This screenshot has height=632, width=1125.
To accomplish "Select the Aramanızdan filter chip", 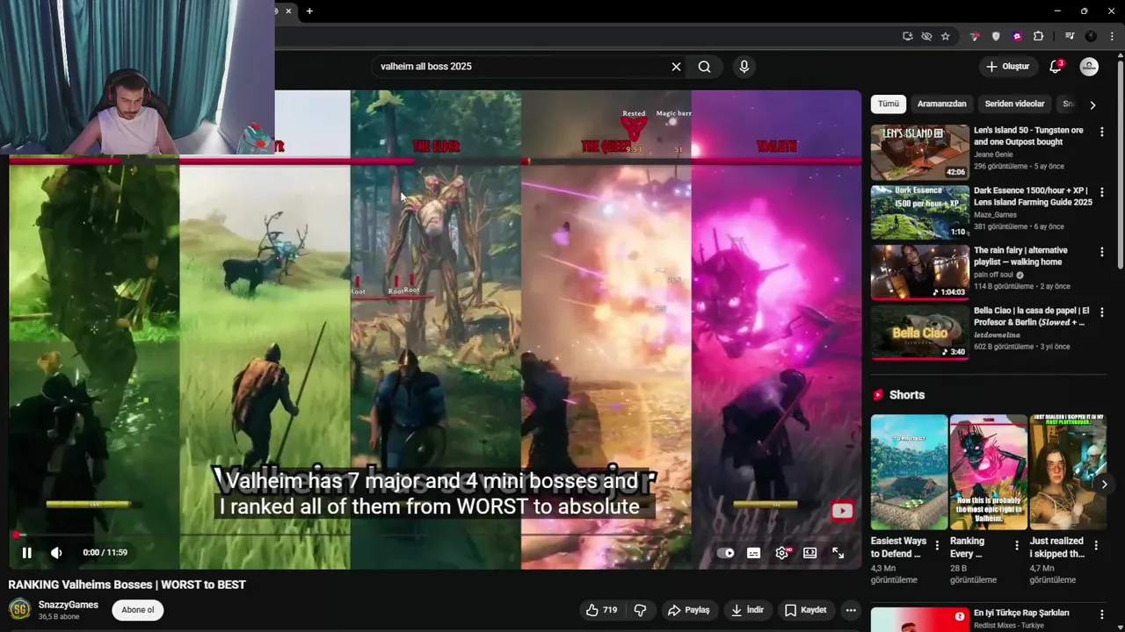I will (942, 104).
